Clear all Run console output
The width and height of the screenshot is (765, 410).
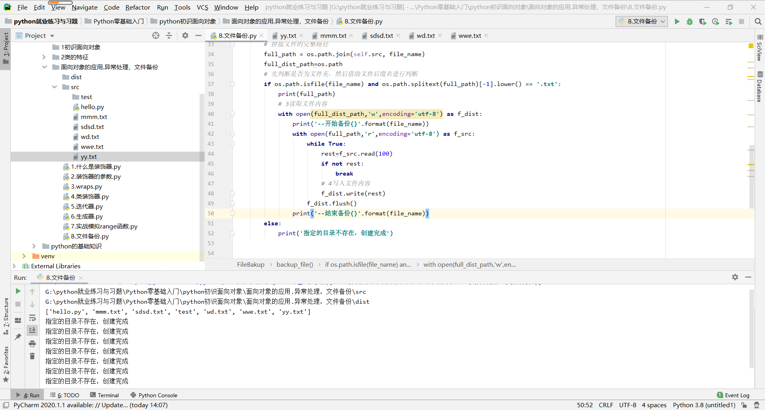pyautogui.click(x=32, y=356)
